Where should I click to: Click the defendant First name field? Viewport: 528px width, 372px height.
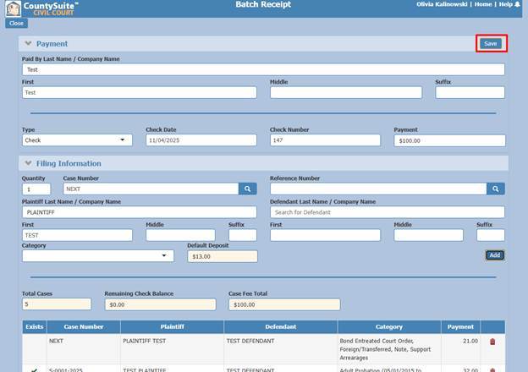[325, 235]
